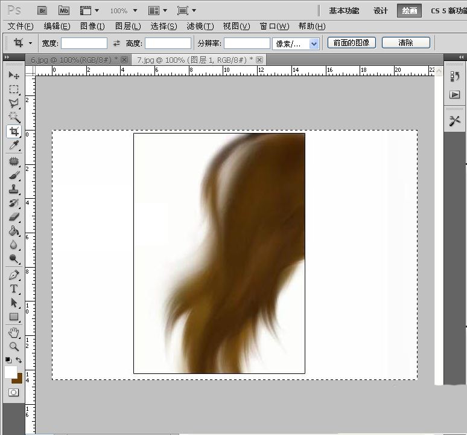Swap crop width and height values
Screen dimensions: 467x435
click(116, 43)
